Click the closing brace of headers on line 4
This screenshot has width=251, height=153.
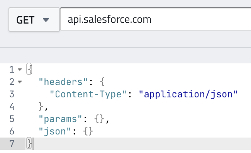point(41,107)
